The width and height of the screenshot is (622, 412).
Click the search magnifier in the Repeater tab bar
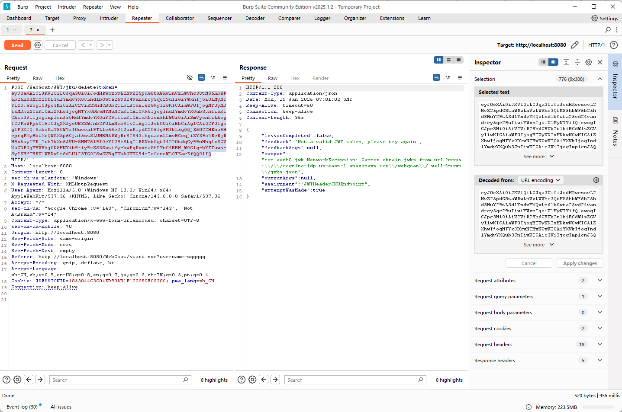coord(608,30)
